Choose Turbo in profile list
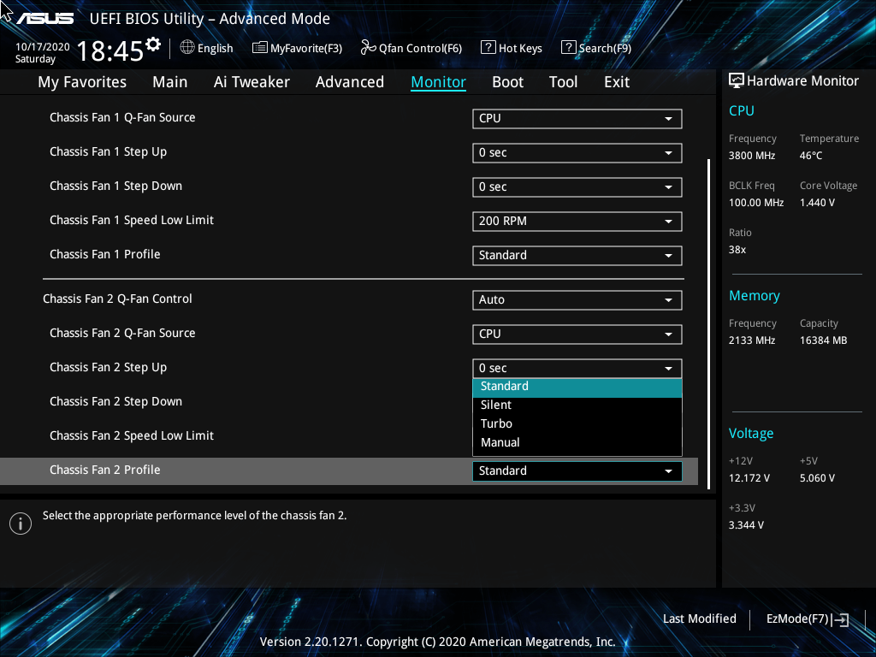876x657 pixels. coord(577,423)
